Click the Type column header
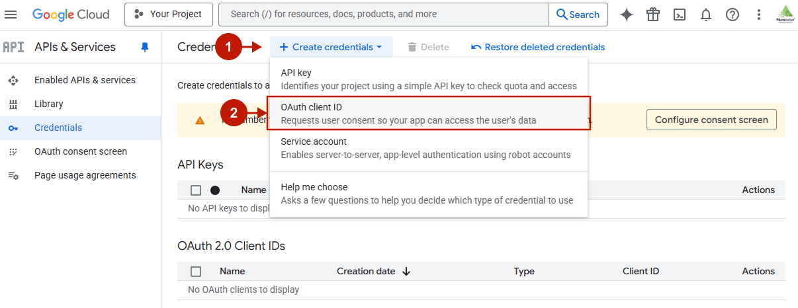This screenshot has width=798, height=308. 524,271
